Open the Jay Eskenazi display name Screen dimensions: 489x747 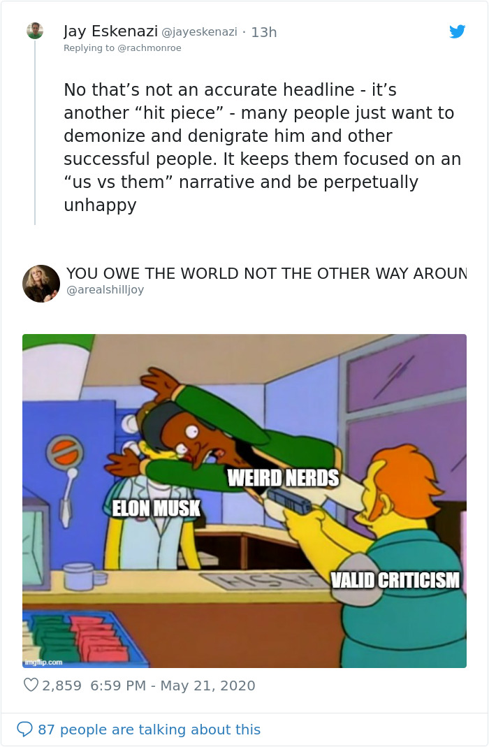(110, 31)
